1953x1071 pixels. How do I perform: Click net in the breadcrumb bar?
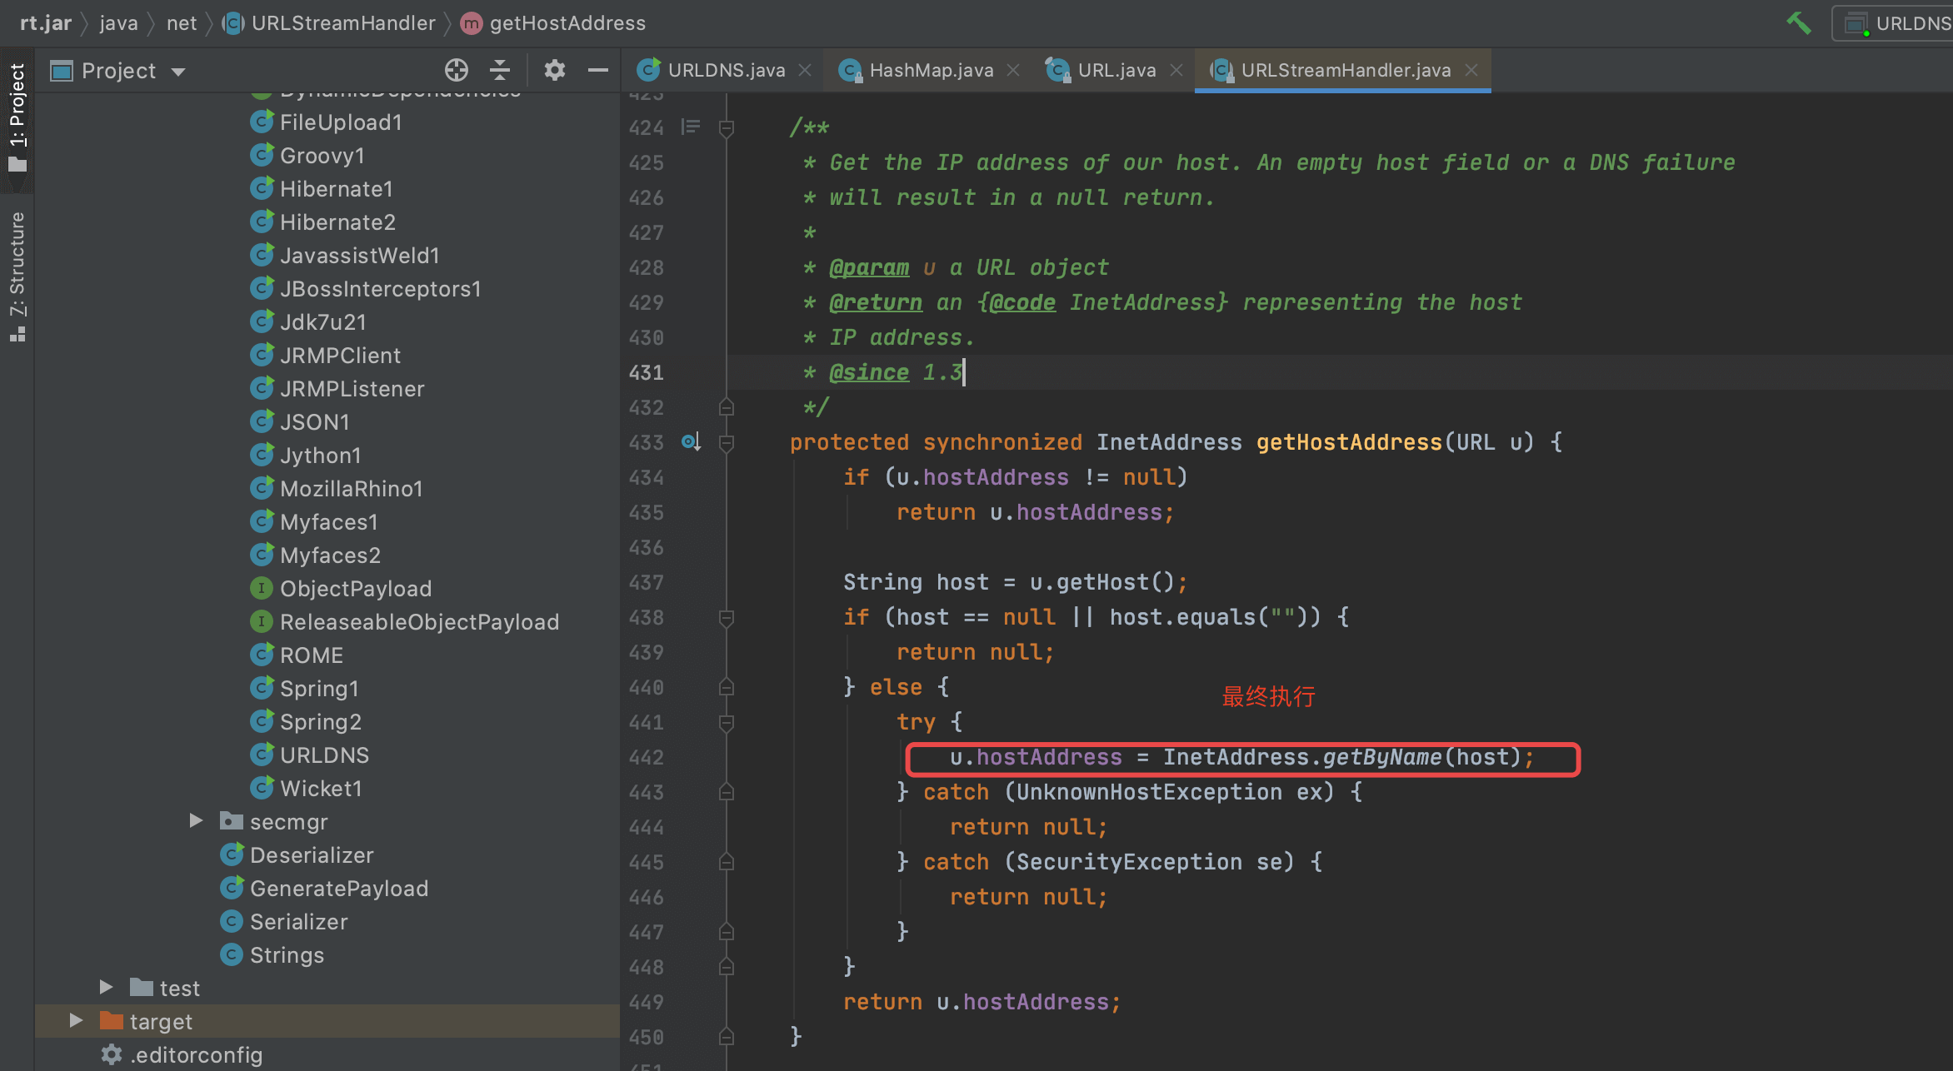pyautogui.click(x=182, y=22)
